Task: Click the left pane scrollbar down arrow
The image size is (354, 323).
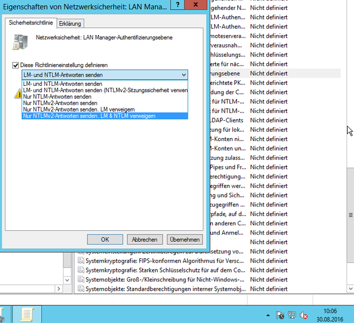Action: (67, 280)
